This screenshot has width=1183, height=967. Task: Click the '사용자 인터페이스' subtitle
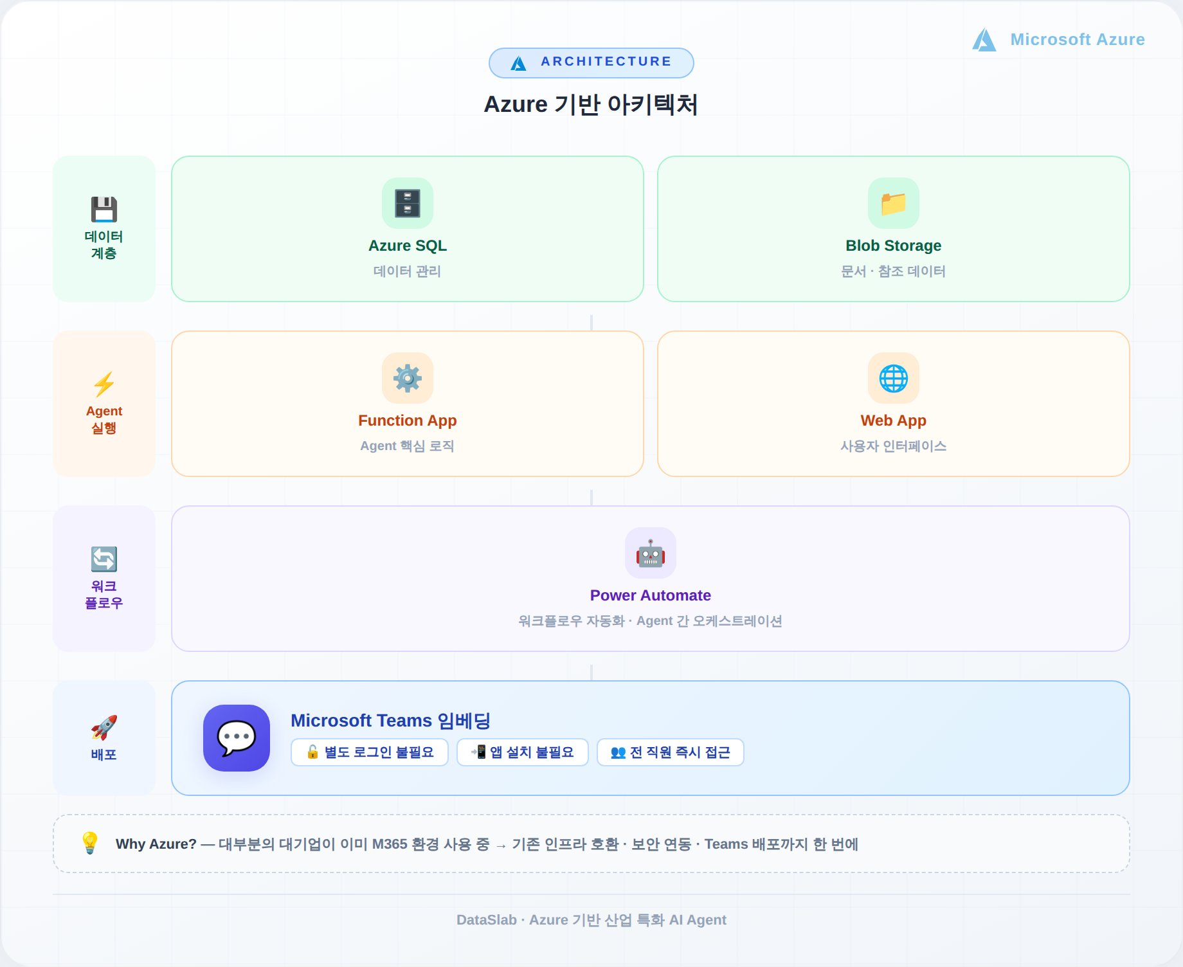pyautogui.click(x=894, y=446)
